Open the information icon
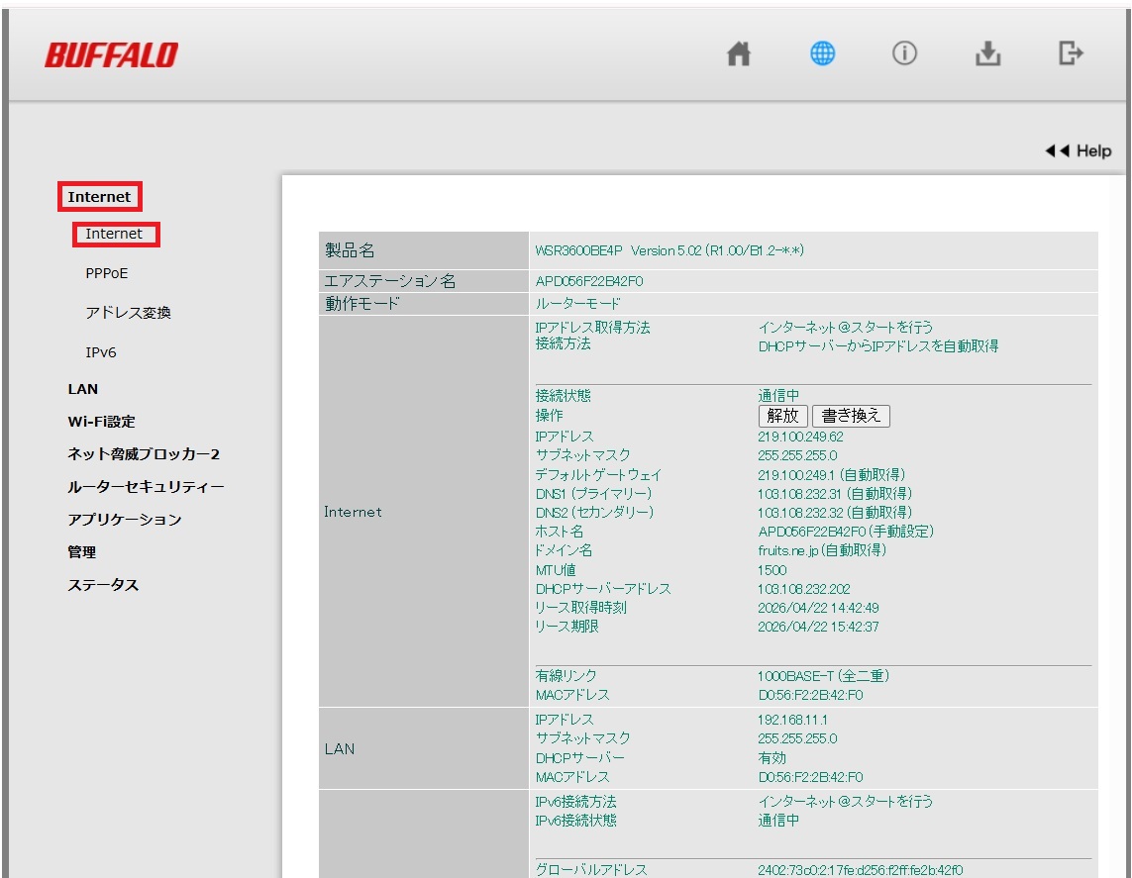 tap(904, 53)
